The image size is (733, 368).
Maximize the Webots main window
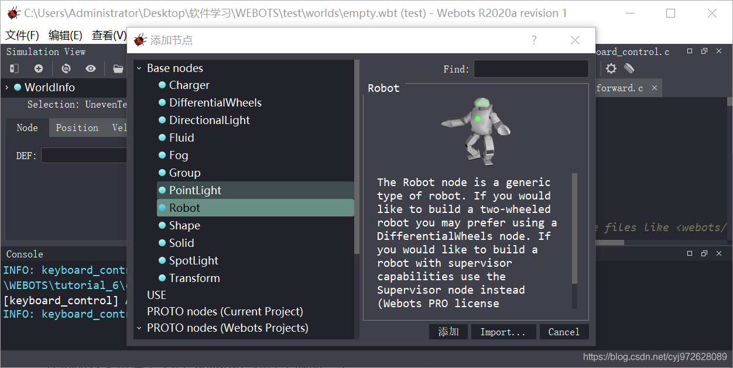point(671,13)
